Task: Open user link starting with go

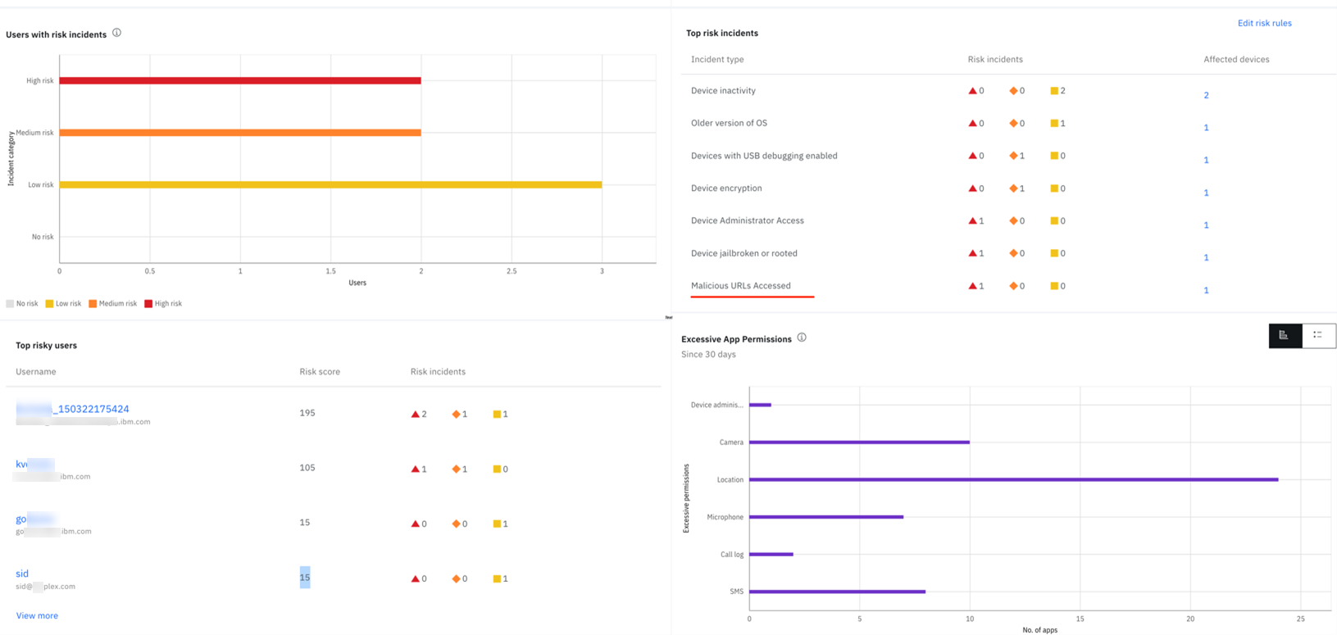Action: (x=34, y=519)
